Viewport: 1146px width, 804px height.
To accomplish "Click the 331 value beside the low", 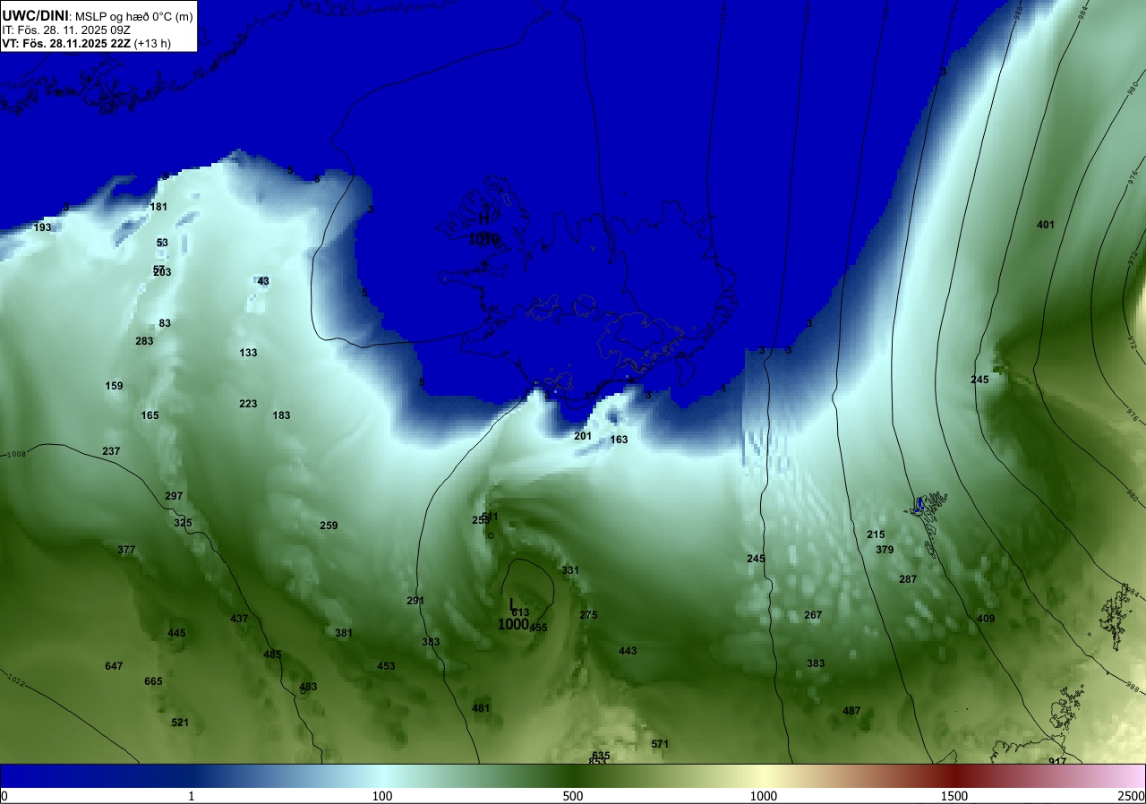I will [x=570, y=570].
